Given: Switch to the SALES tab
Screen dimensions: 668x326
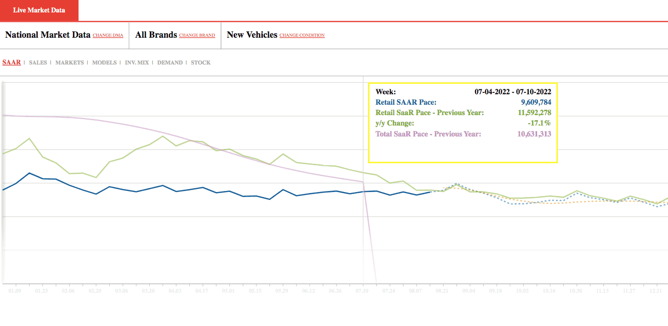Looking at the screenshot, I should pos(38,63).
